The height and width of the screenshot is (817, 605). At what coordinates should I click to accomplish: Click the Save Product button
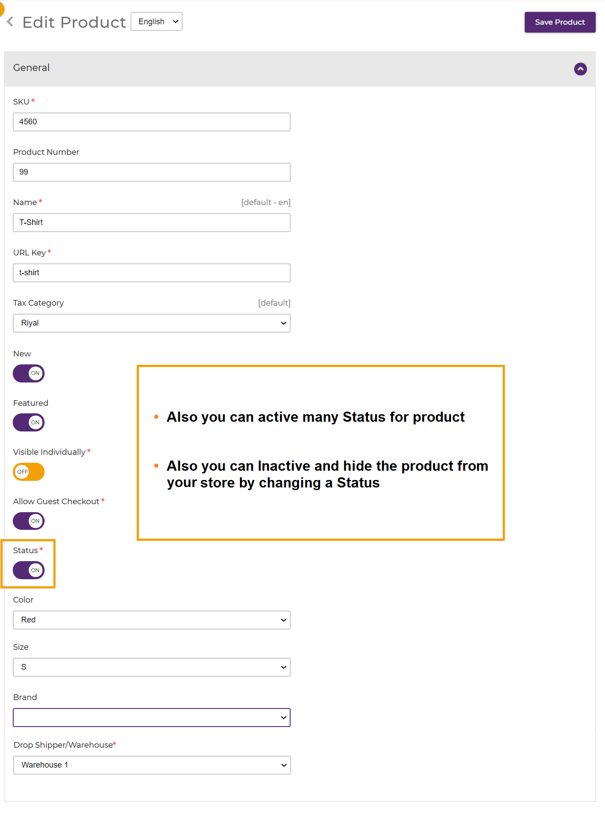(x=560, y=22)
